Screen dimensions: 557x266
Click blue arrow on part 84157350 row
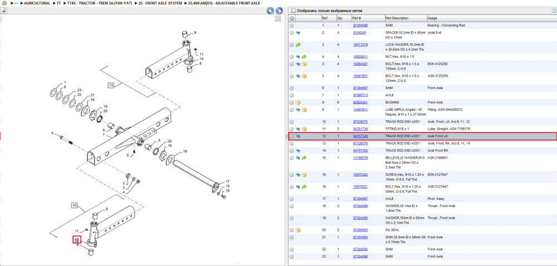[297, 151]
